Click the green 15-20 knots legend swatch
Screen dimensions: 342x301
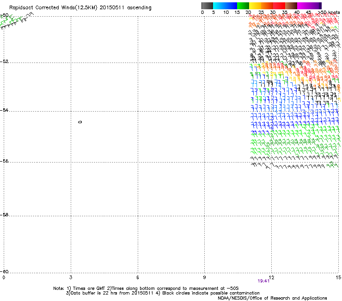[243, 6]
